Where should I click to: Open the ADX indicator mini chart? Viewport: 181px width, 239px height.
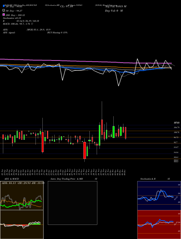(22, 196)
